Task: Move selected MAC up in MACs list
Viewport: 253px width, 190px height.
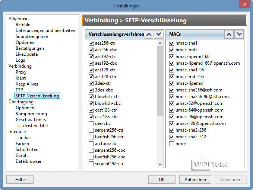Action: coord(229,34)
